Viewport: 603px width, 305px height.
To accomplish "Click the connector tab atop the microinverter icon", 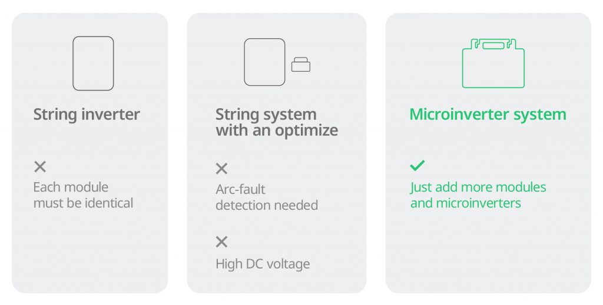I will pos(493,44).
